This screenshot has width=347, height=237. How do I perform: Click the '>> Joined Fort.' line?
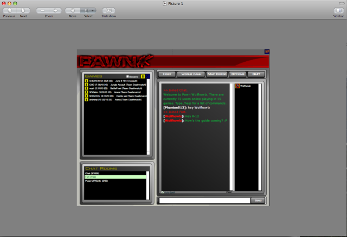175,112
